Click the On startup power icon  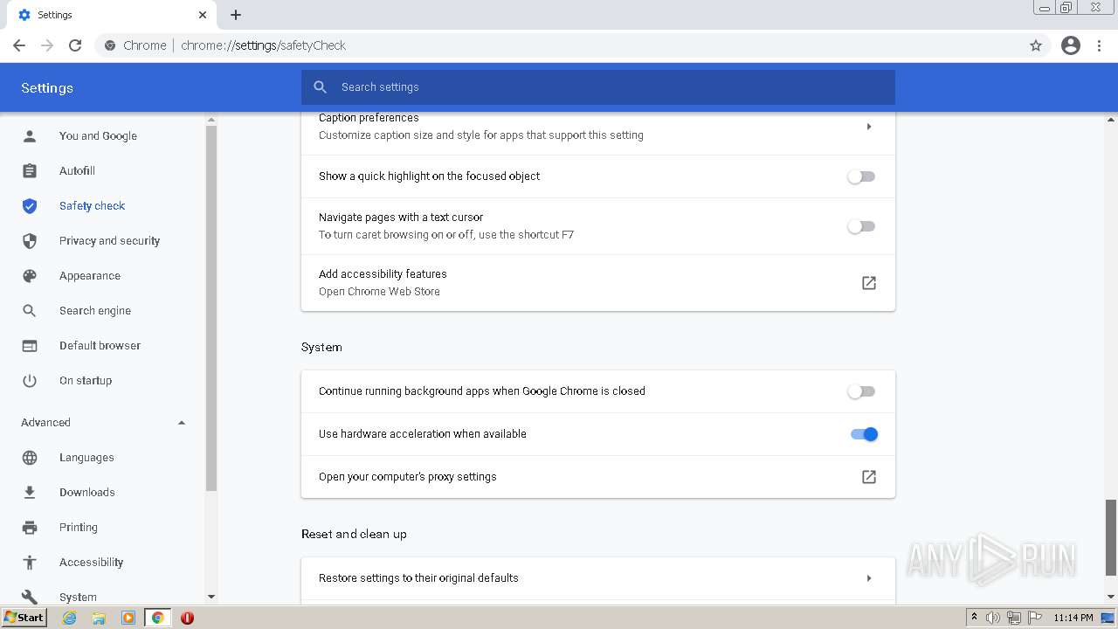pyautogui.click(x=30, y=381)
